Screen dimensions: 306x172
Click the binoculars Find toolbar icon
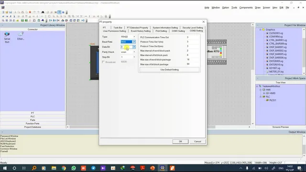coord(43,12)
